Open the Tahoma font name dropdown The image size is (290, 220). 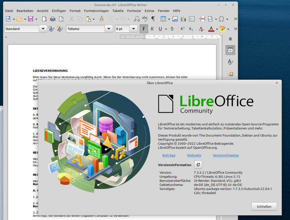[x=109, y=29]
